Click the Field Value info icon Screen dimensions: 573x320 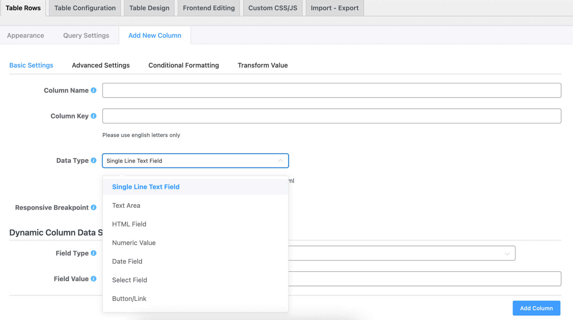(x=94, y=279)
